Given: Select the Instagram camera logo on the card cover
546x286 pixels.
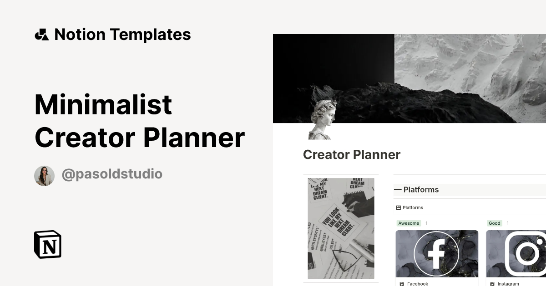Looking at the screenshot, I should tap(526, 253).
